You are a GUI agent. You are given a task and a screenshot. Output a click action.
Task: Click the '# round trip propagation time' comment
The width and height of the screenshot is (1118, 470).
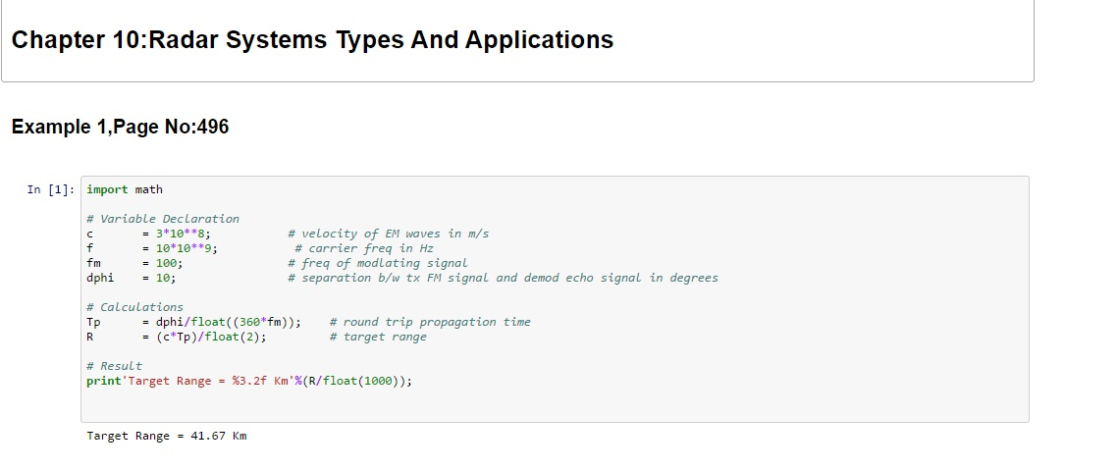(430, 322)
